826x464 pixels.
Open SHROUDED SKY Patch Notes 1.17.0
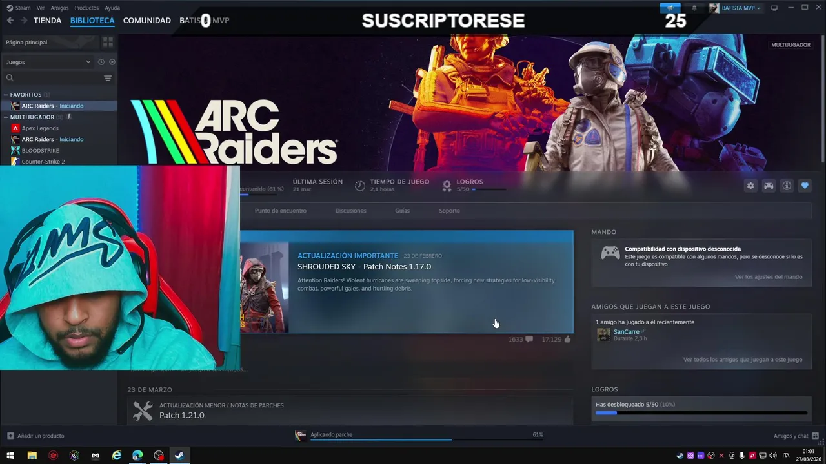tap(364, 267)
